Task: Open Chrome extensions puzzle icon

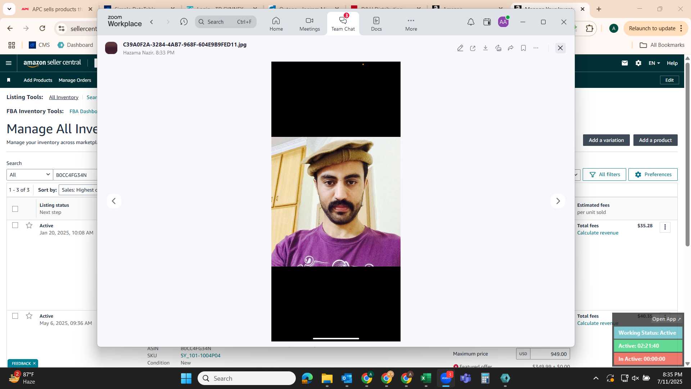Action: coord(590,28)
